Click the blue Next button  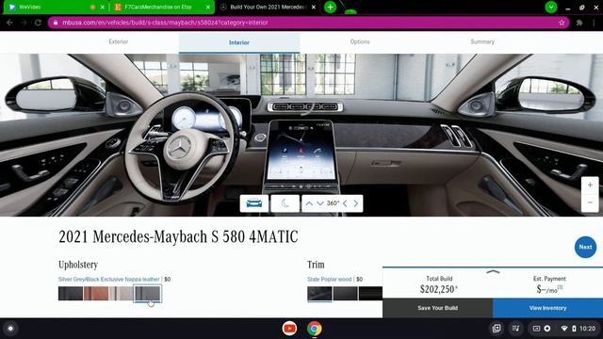coord(585,247)
